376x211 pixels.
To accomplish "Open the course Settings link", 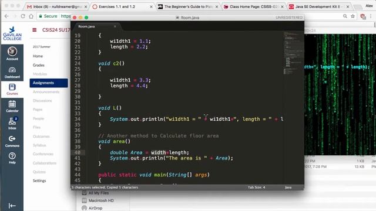I will click(x=39, y=181).
